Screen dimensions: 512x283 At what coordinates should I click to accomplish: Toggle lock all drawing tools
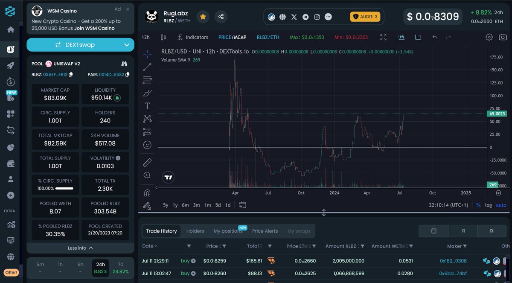147,205
